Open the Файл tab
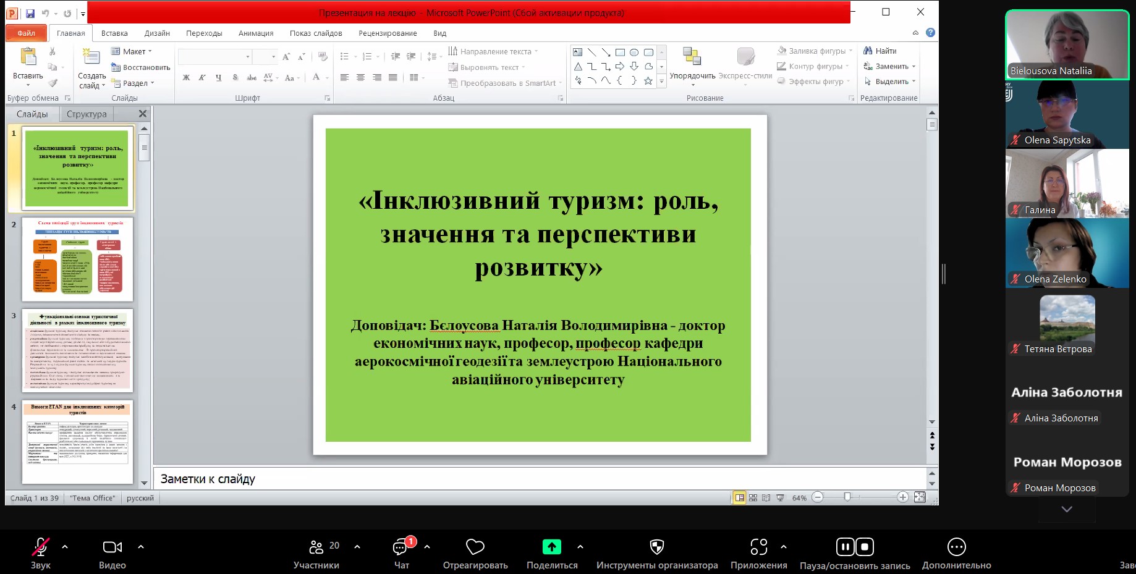 (26, 33)
